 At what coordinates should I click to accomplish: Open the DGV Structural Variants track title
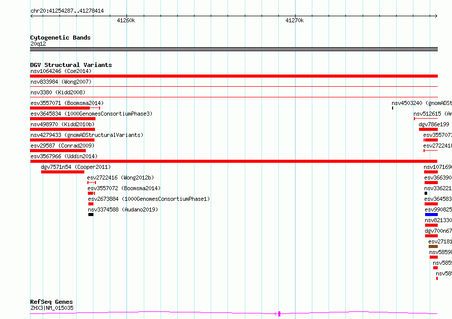coord(71,65)
